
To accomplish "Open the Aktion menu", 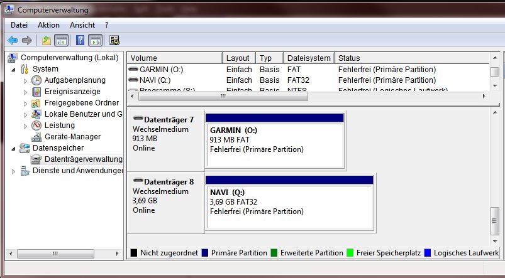I will 48,25.
